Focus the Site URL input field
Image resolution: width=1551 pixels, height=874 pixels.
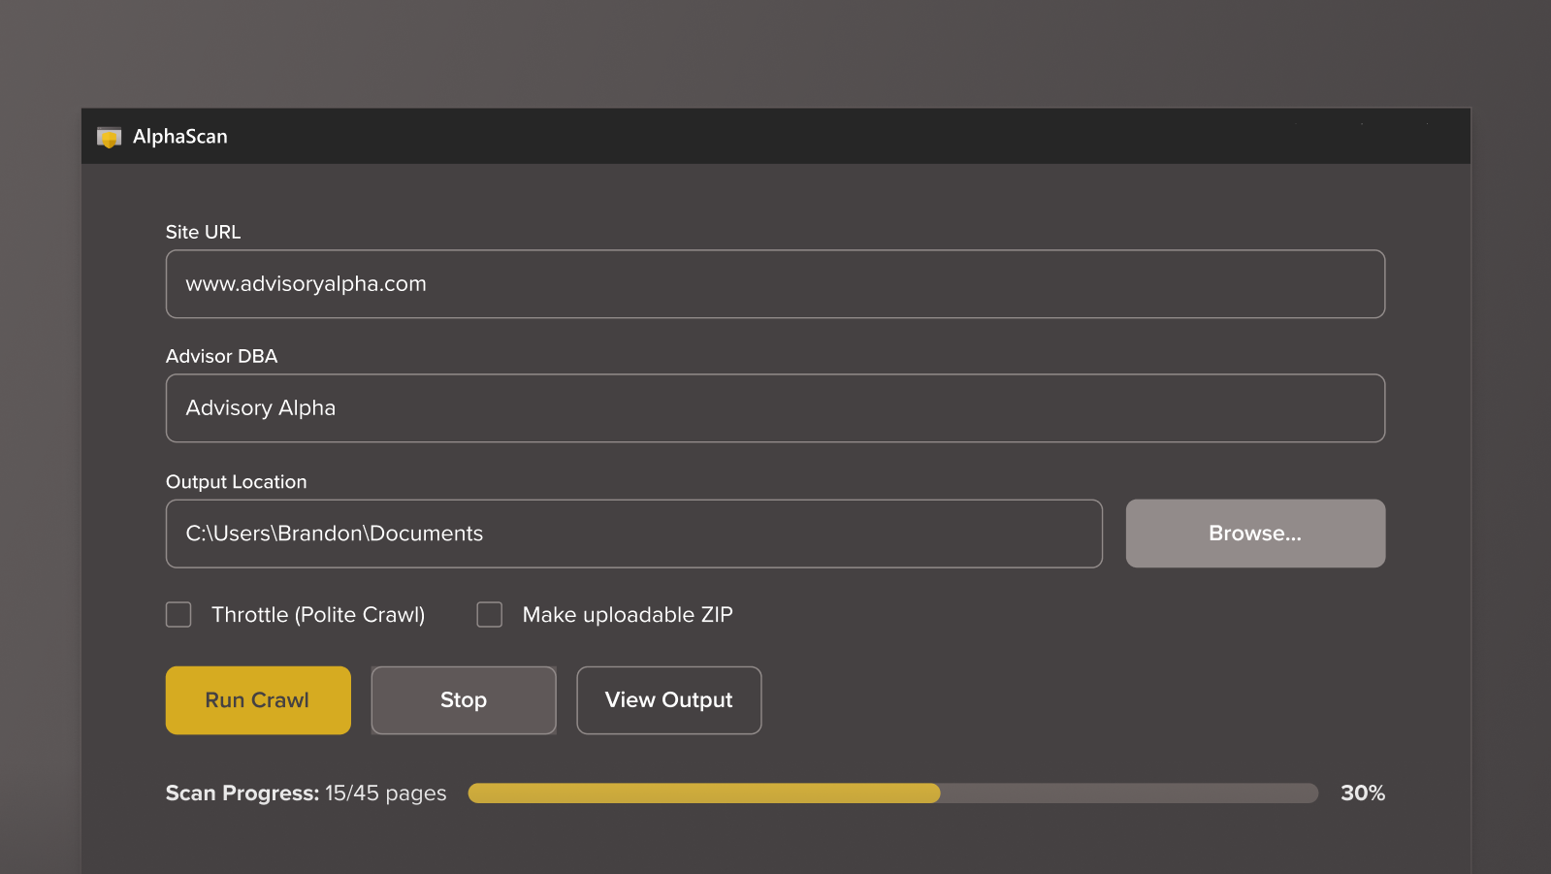775,284
